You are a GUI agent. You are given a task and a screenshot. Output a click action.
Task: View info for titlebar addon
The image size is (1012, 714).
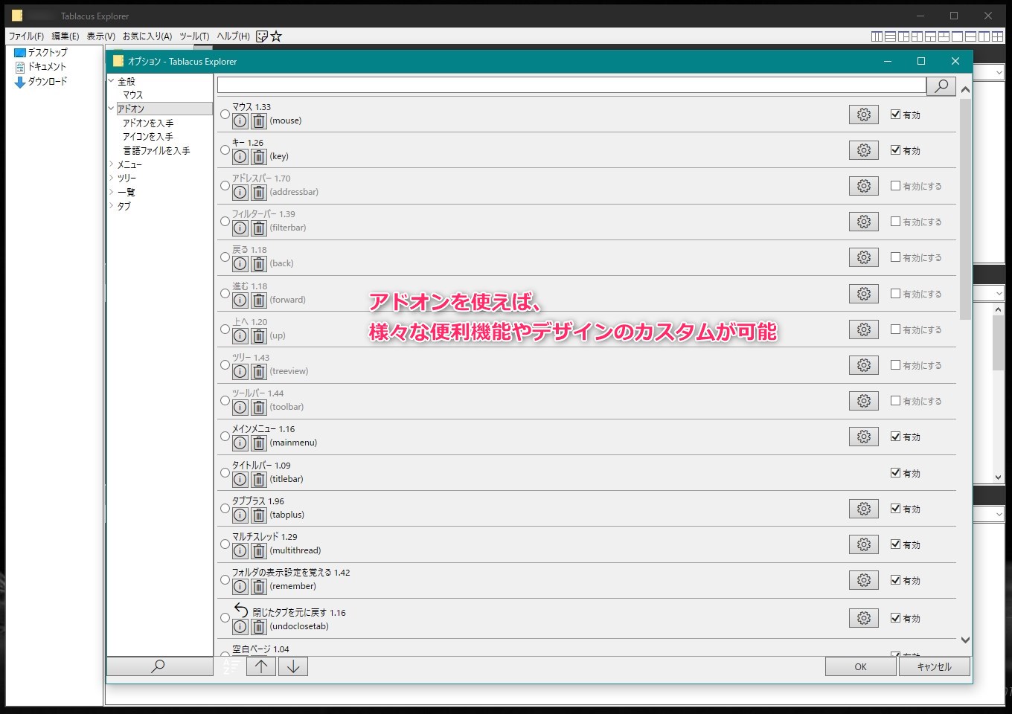click(240, 479)
